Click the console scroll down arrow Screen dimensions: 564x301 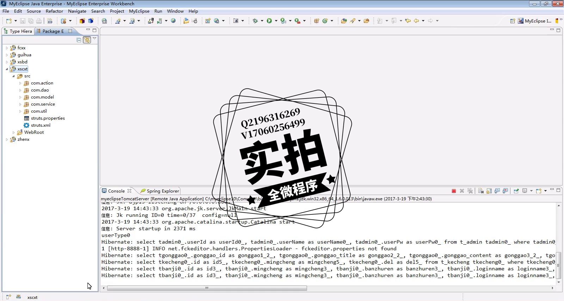pos(559,282)
